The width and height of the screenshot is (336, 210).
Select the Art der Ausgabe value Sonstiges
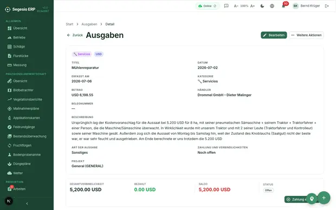coord(80,153)
